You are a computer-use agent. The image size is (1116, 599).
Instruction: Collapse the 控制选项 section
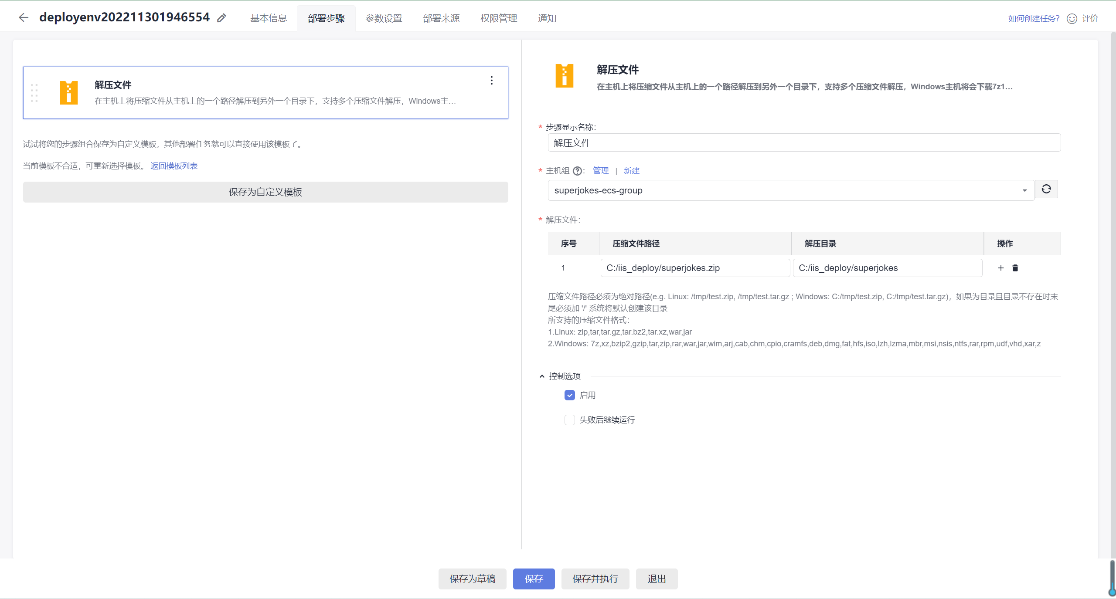coord(542,376)
